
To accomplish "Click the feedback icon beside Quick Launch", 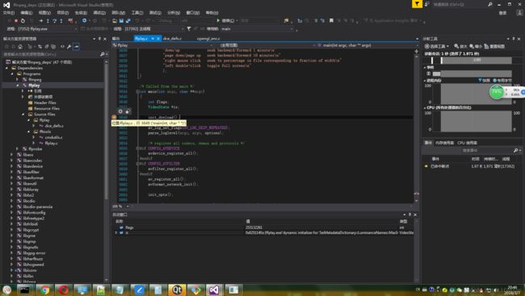I will pos(427,4).
